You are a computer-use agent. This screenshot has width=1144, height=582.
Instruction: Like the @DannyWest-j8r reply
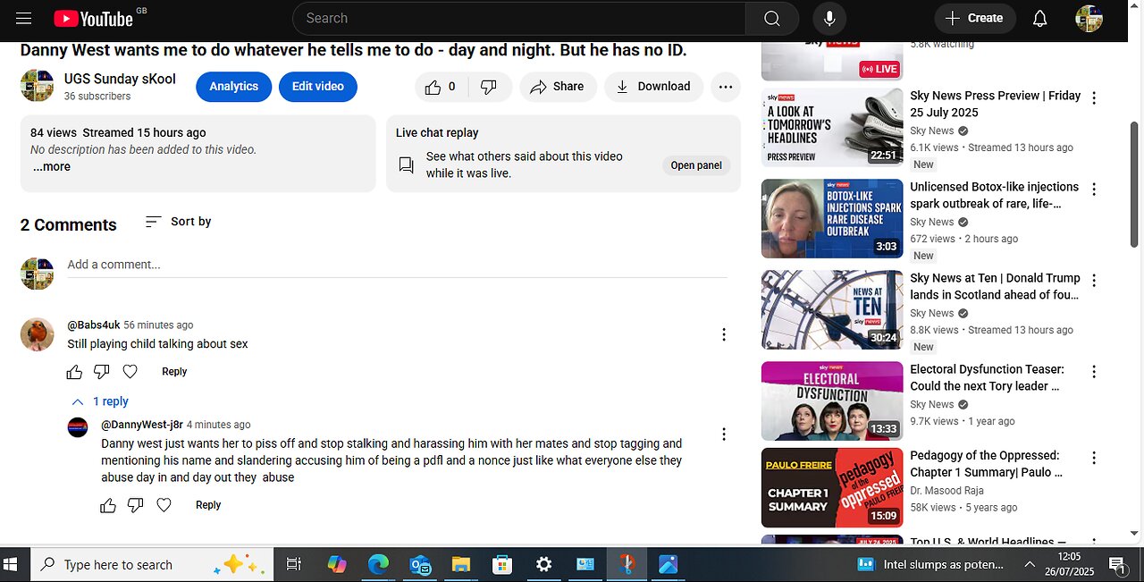point(108,505)
